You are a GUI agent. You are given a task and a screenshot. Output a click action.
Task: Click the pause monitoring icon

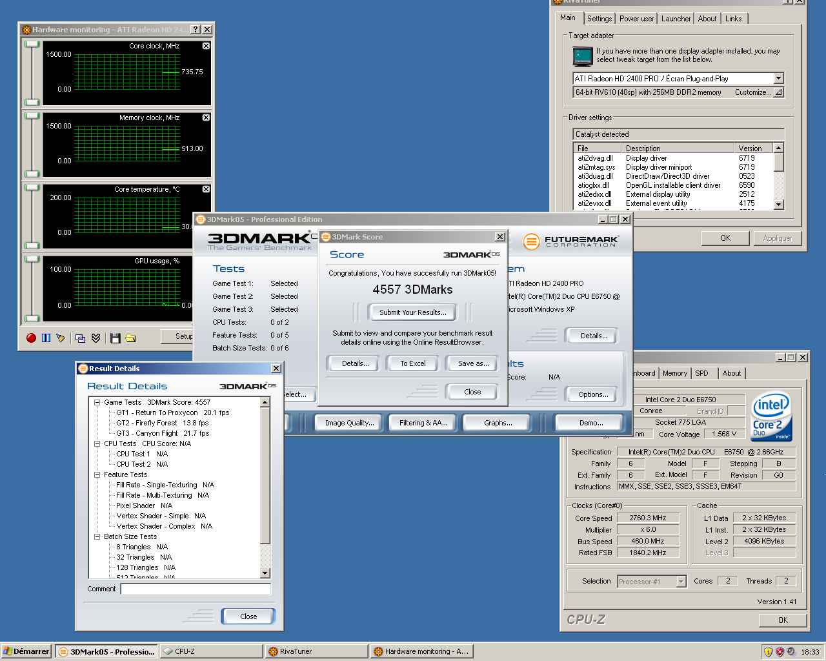[46, 338]
